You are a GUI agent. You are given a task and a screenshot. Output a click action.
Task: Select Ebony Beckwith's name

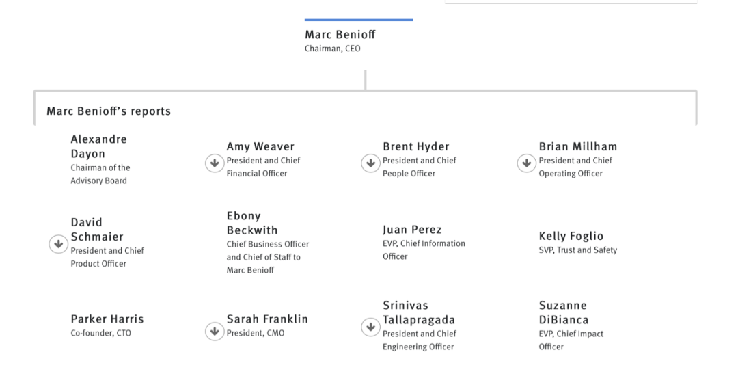pos(252,223)
